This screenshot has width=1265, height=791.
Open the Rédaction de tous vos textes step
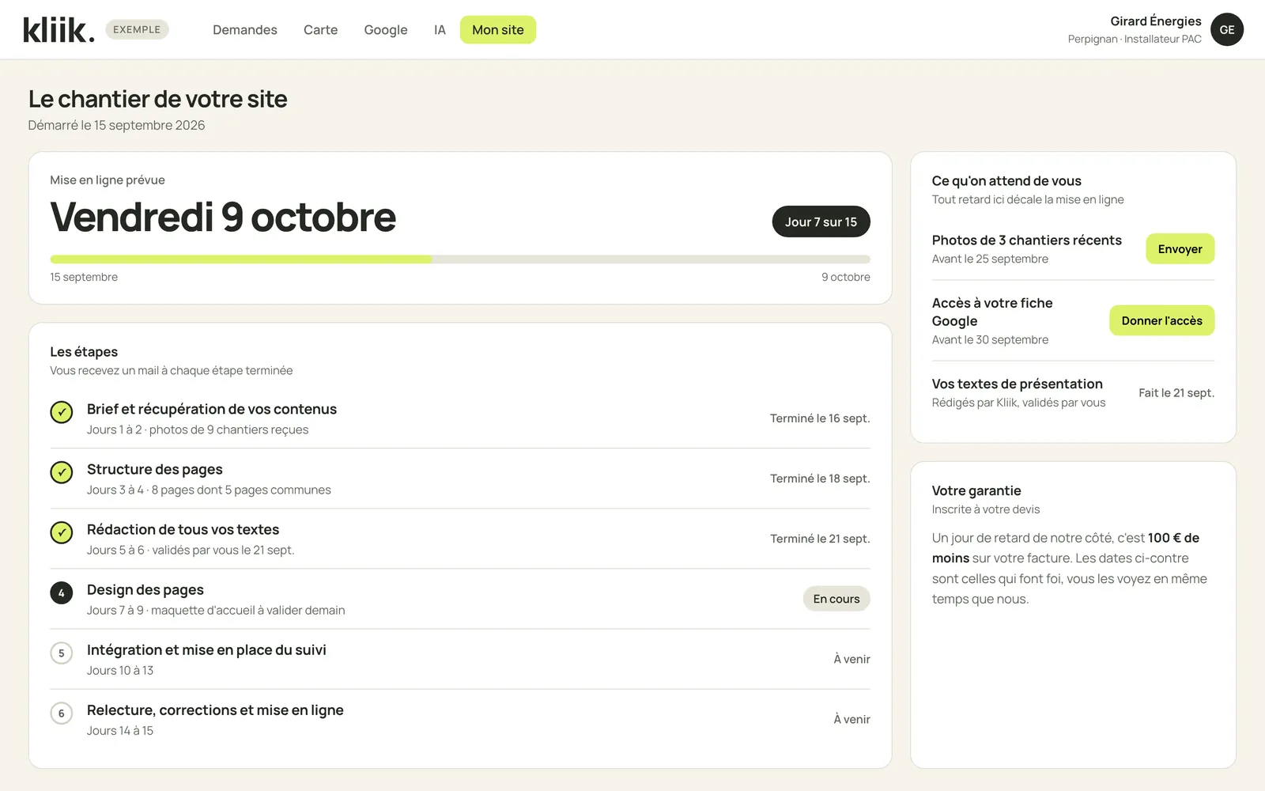coord(460,539)
